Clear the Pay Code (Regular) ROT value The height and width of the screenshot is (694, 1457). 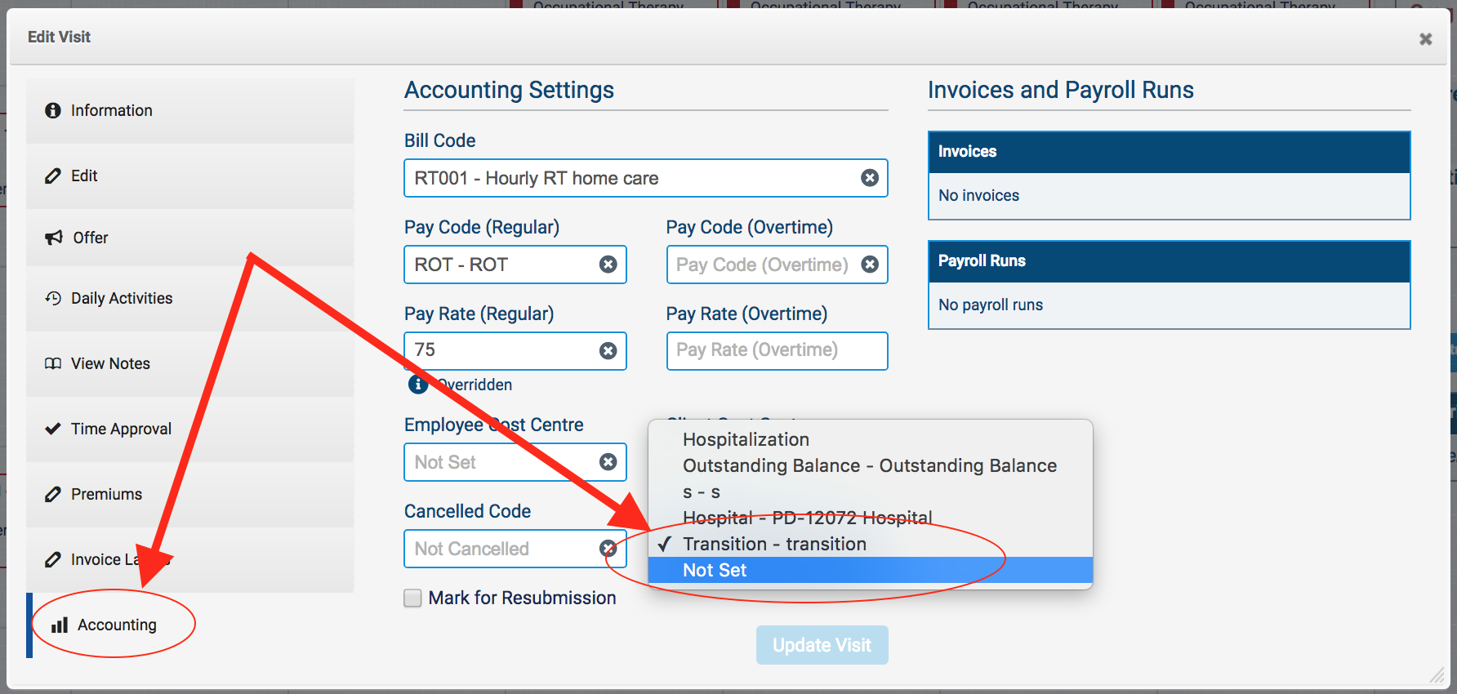pyautogui.click(x=608, y=265)
